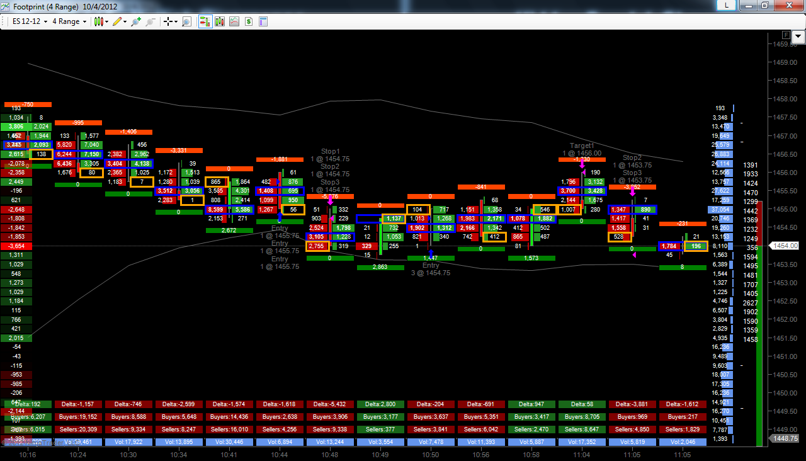Select the pencil drawing tools icon
806x461 pixels.
point(117,21)
